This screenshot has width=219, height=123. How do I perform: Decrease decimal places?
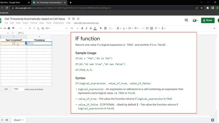coord(38,28)
